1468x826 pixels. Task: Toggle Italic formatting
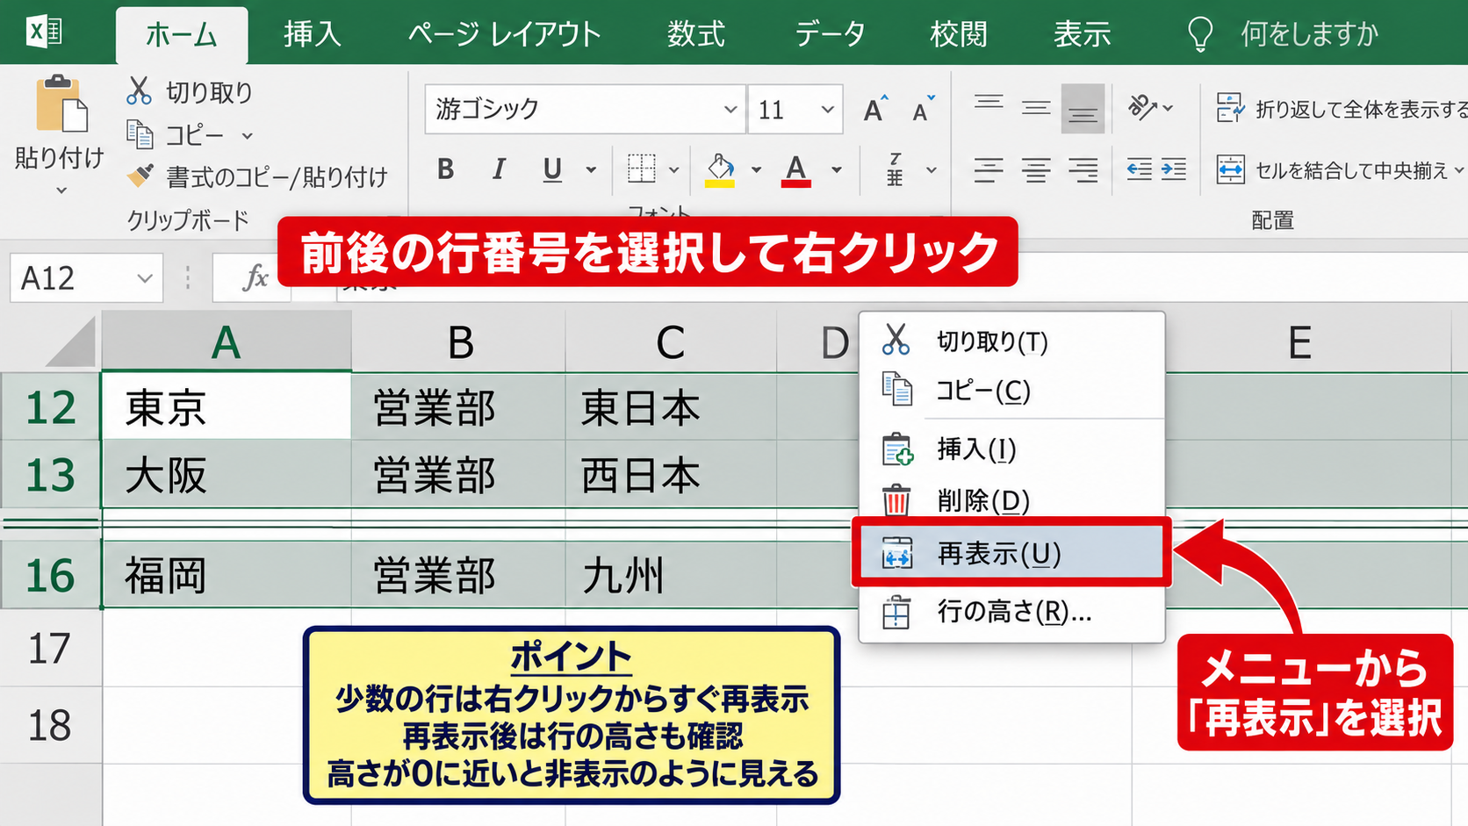point(499,169)
